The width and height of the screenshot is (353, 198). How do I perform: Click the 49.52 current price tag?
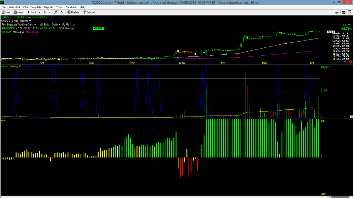pyautogui.click(x=331, y=32)
